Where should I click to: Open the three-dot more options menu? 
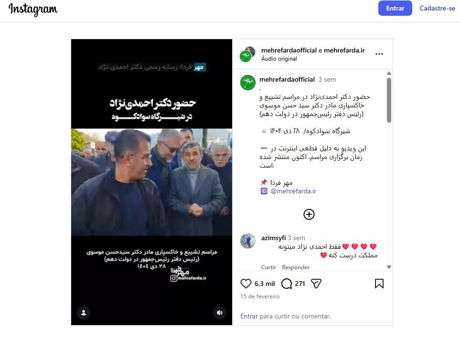click(379, 54)
